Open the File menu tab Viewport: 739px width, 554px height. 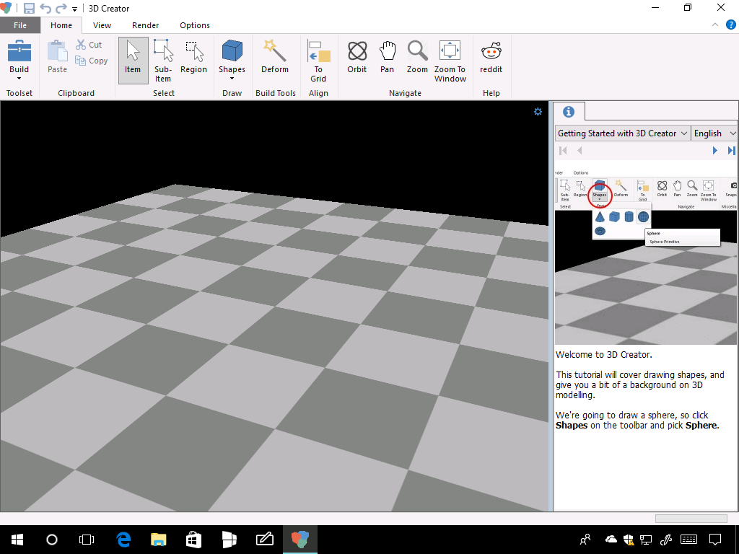click(x=19, y=25)
